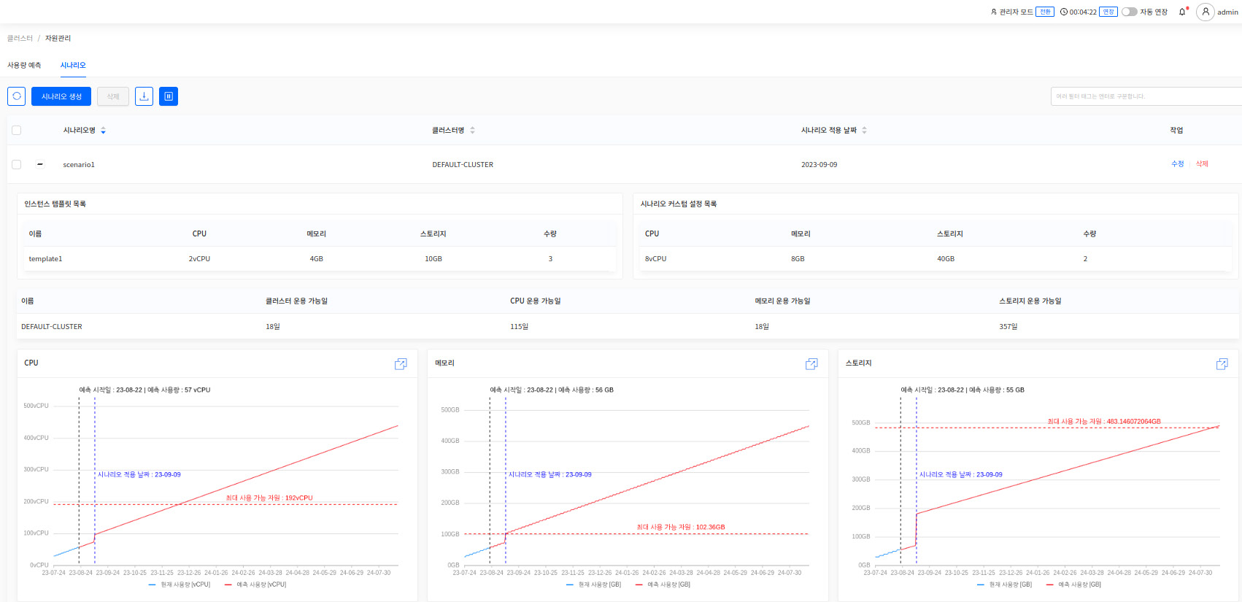Image resolution: width=1242 pixels, height=602 pixels.
Task: Toggle 예측 사용량 legend swatch in CPU chart
Action: coord(228,584)
